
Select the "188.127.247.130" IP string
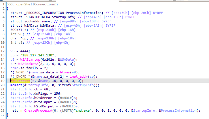click(37, 55)
